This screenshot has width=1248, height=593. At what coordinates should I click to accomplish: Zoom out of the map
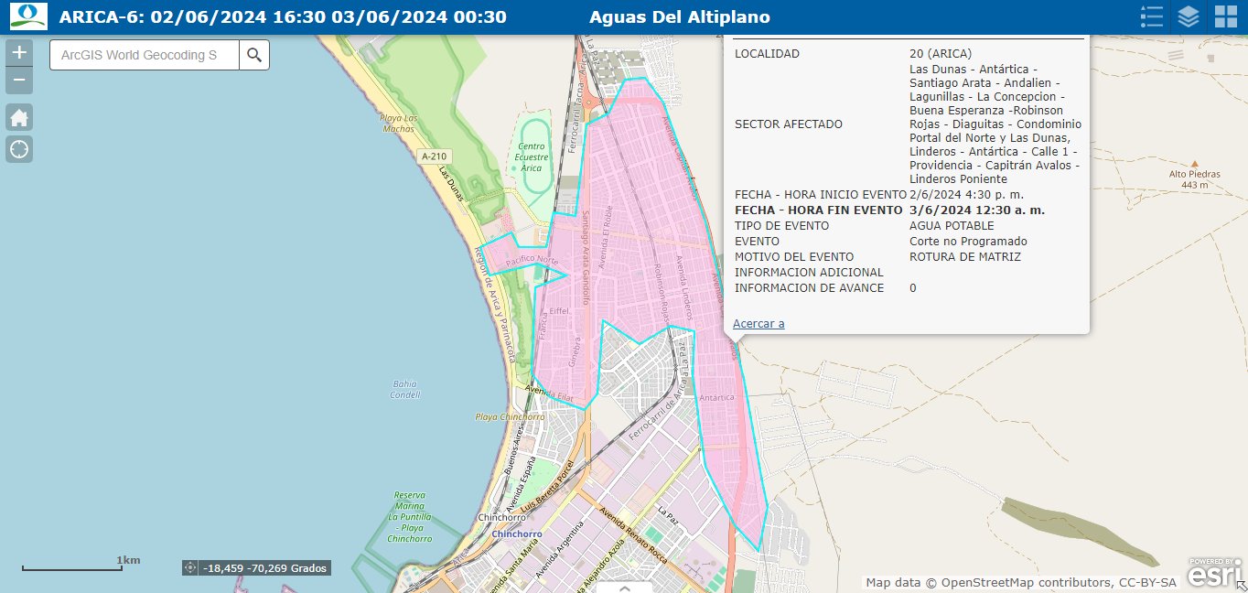pyautogui.click(x=19, y=81)
